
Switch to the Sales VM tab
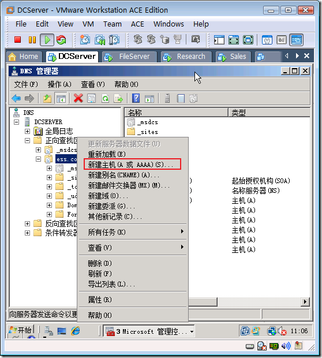(233, 57)
